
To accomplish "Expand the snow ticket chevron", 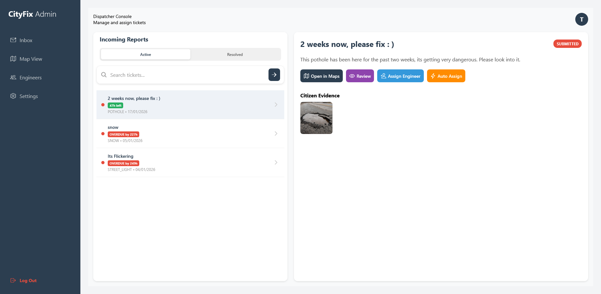I will pyautogui.click(x=276, y=134).
